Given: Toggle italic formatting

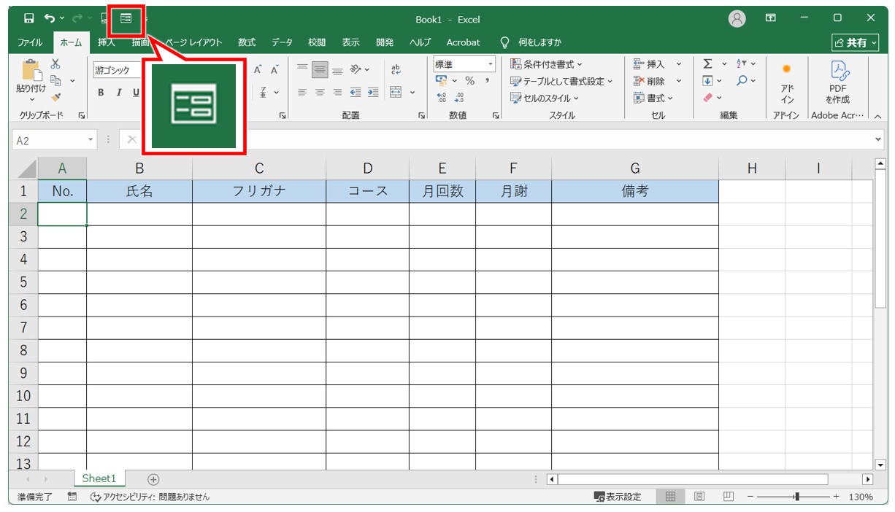Looking at the screenshot, I should pos(118,93).
